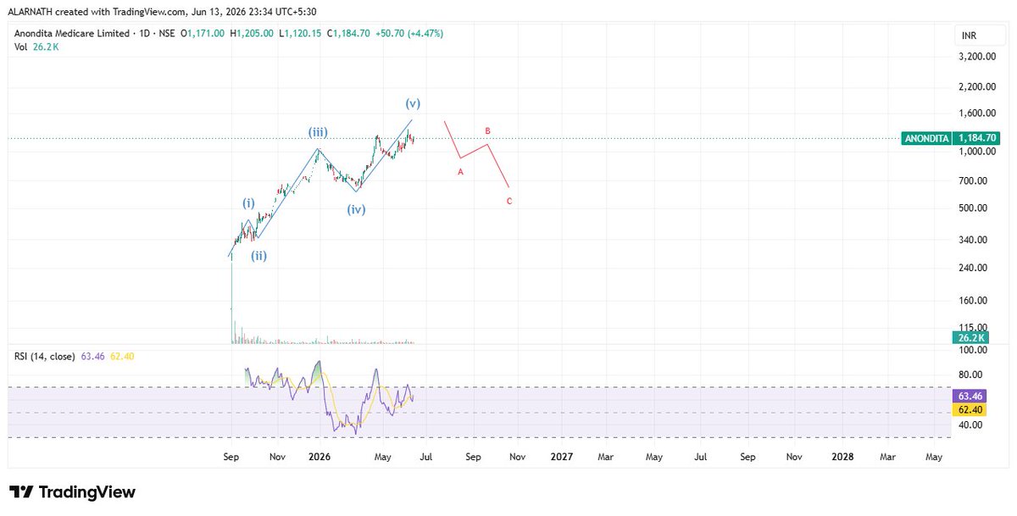Click the yellow 62.40 RSI axis tag
Image resolution: width=1017 pixels, height=516 pixels.
tap(969, 408)
